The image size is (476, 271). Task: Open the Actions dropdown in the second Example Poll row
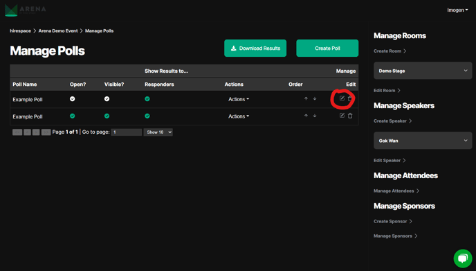tap(239, 116)
